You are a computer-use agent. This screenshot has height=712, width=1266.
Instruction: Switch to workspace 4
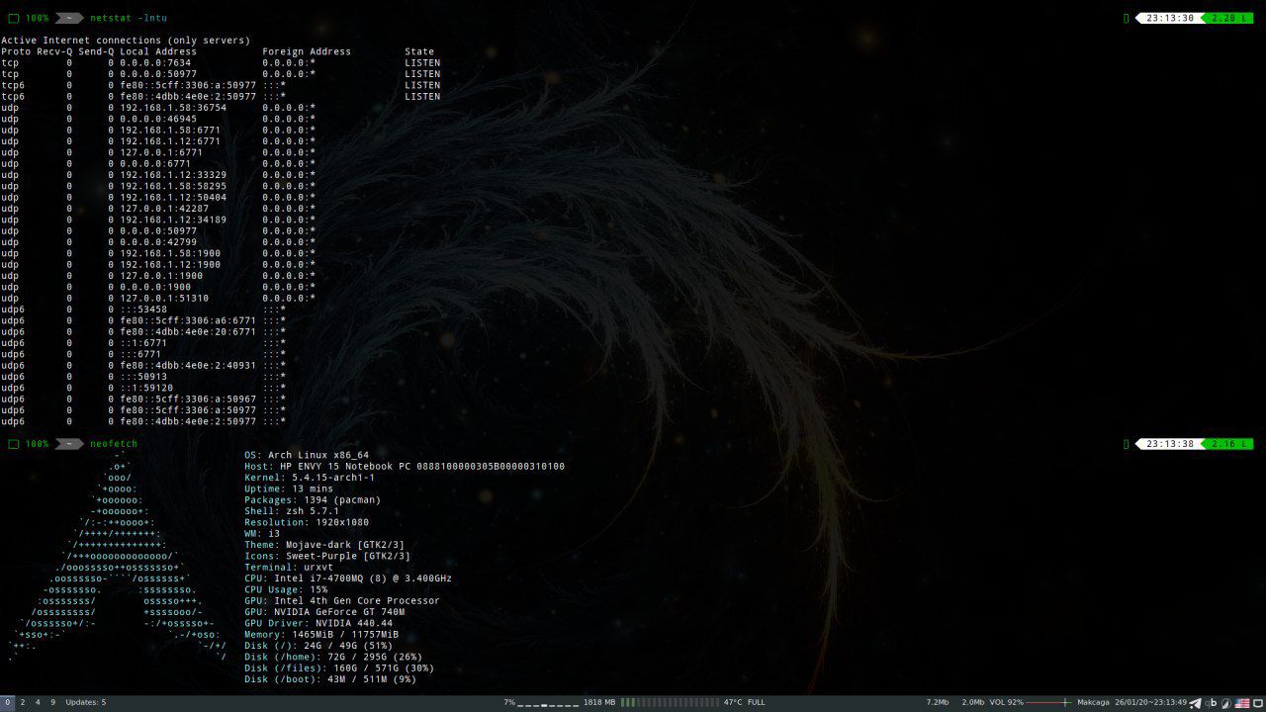click(x=38, y=702)
